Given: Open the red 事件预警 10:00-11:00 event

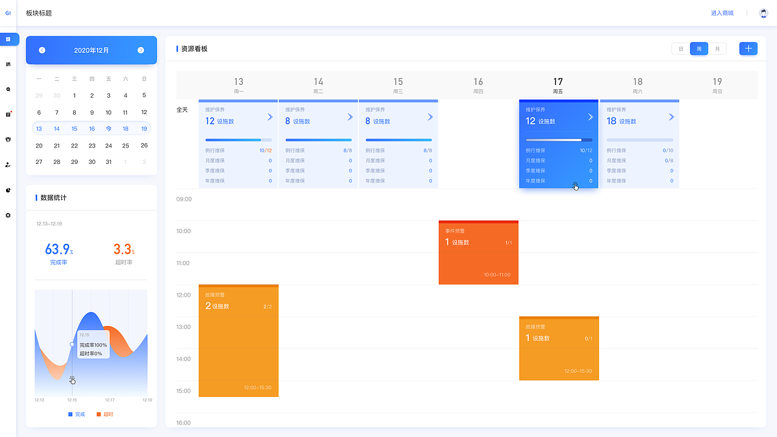Looking at the screenshot, I should [478, 252].
